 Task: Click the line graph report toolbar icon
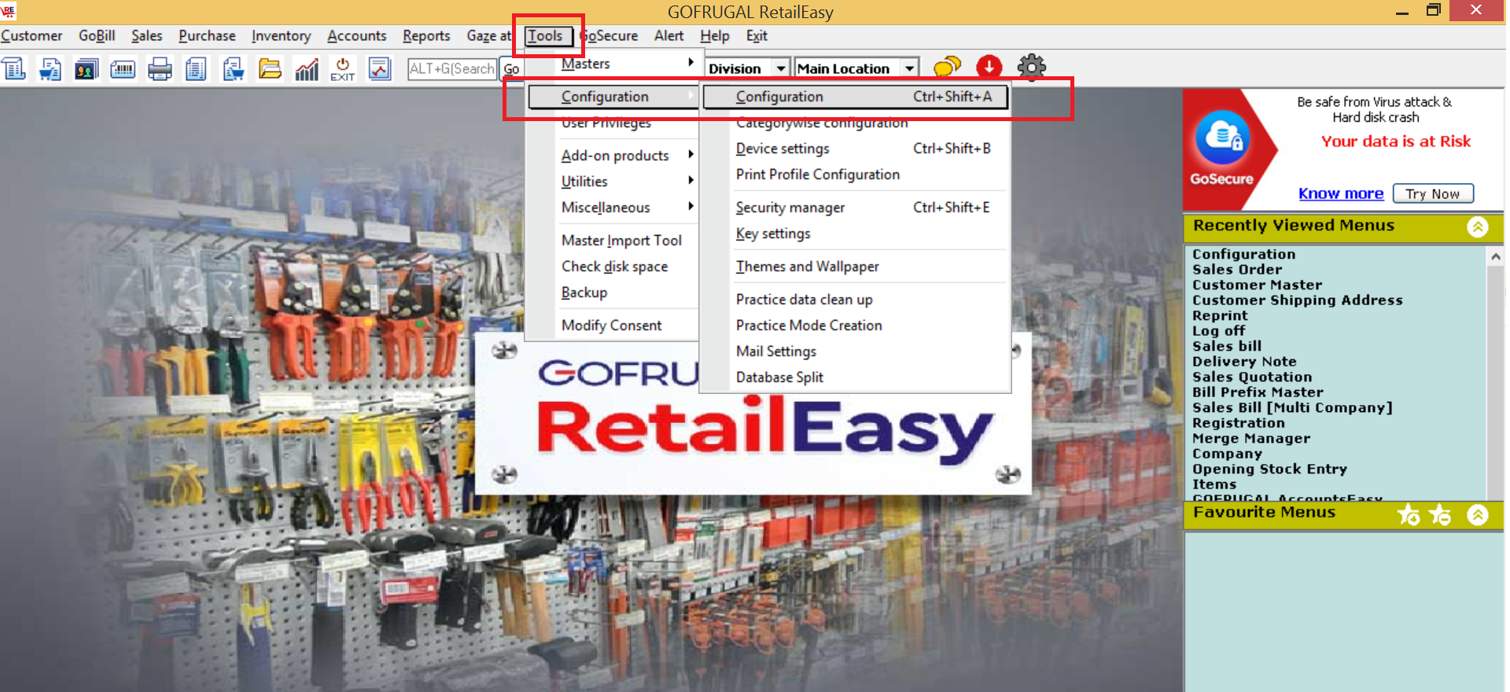[x=380, y=68]
